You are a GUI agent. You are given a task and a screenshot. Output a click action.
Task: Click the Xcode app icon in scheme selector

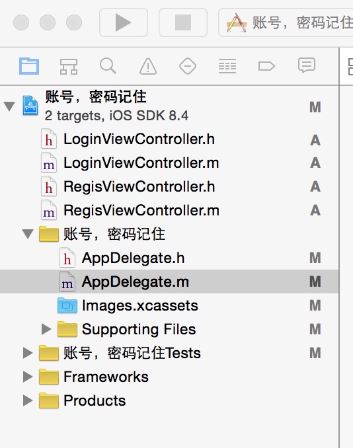click(237, 22)
